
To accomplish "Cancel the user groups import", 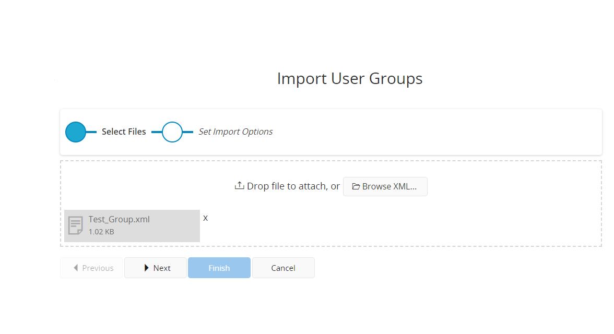I will (283, 268).
